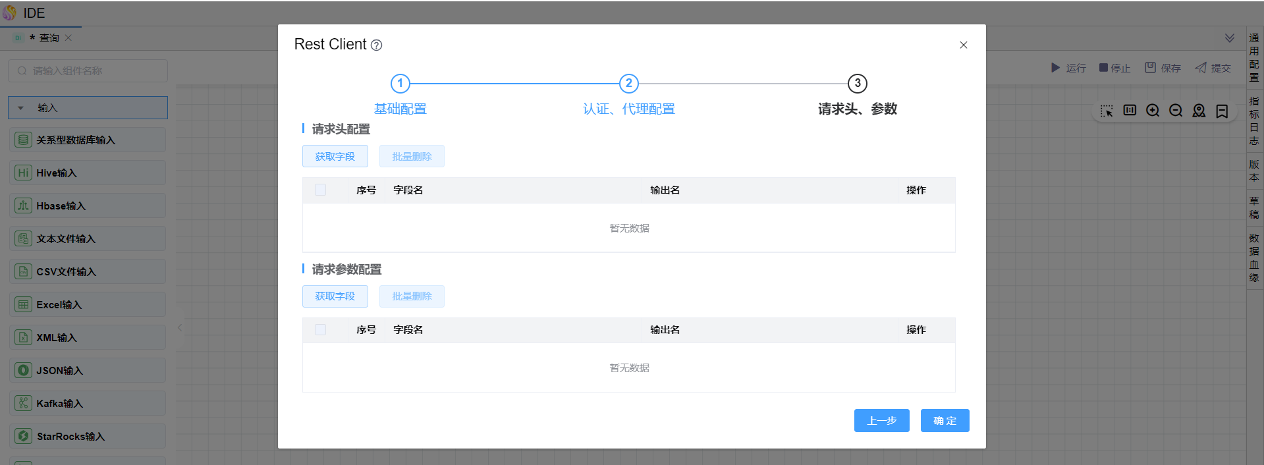Image resolution: width=1264 pixels, height=465 pixels.
Task: Click the Rest Client help question-mark icon
Action: pos(376,45)
